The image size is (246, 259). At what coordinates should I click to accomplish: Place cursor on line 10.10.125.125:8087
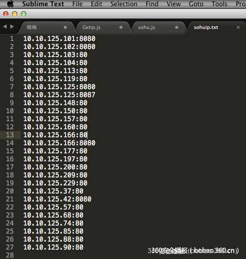59,95
